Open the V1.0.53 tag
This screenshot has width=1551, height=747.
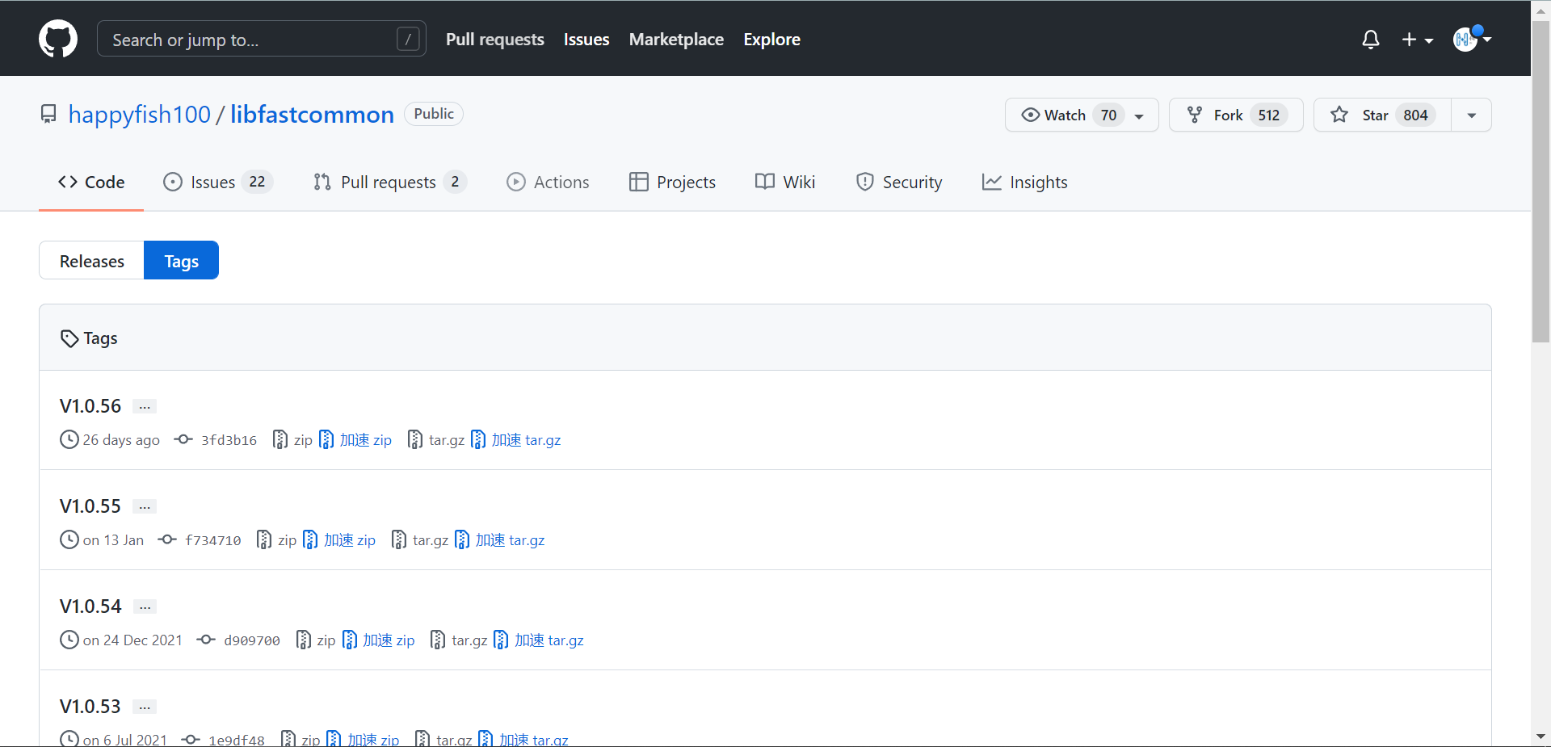[x=90, y=706]
